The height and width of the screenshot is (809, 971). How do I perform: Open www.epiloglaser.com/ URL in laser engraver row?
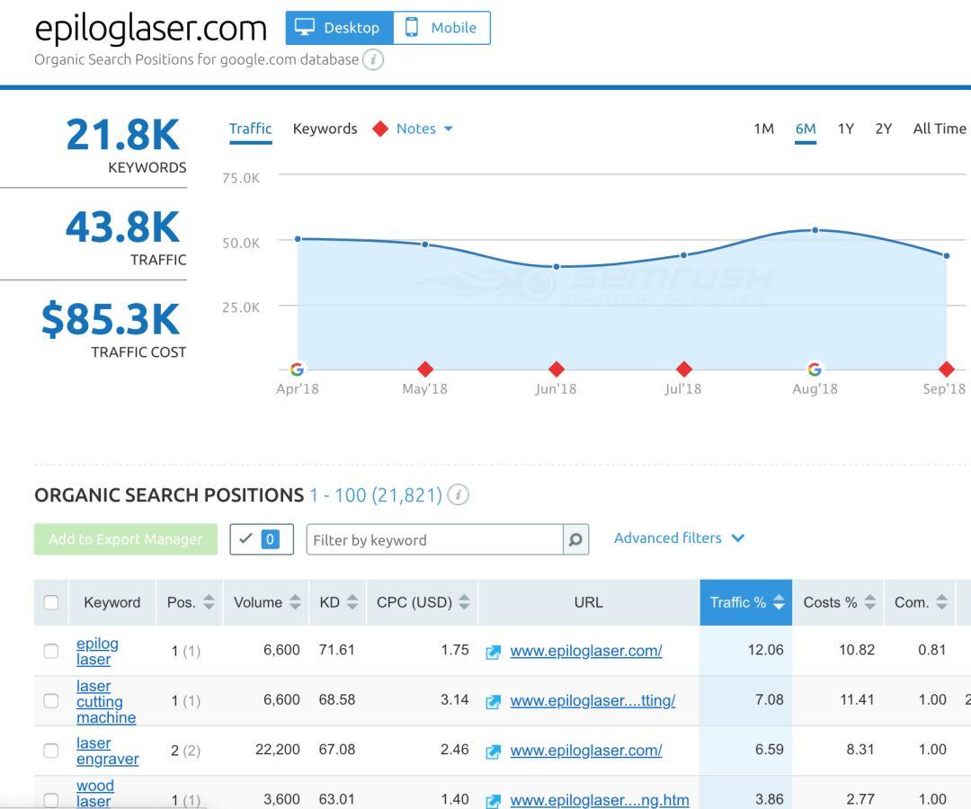click(x=586, y=751)
